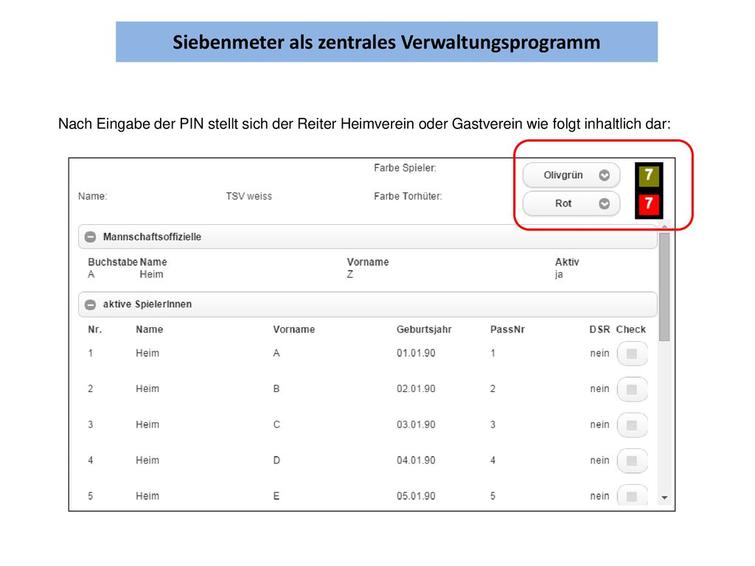Click the minus icon beside Mannschaftsoffizielle
Screen dimensions: 755x566
pyautogui.click(x=90, y=237)
